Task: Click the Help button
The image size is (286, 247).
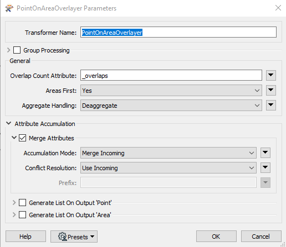Action: pos(25,237)
